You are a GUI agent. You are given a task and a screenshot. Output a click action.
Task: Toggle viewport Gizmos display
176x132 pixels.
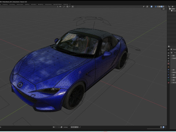click(147, 7)
